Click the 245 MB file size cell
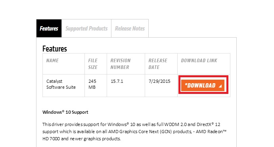 tap(92, 84)
